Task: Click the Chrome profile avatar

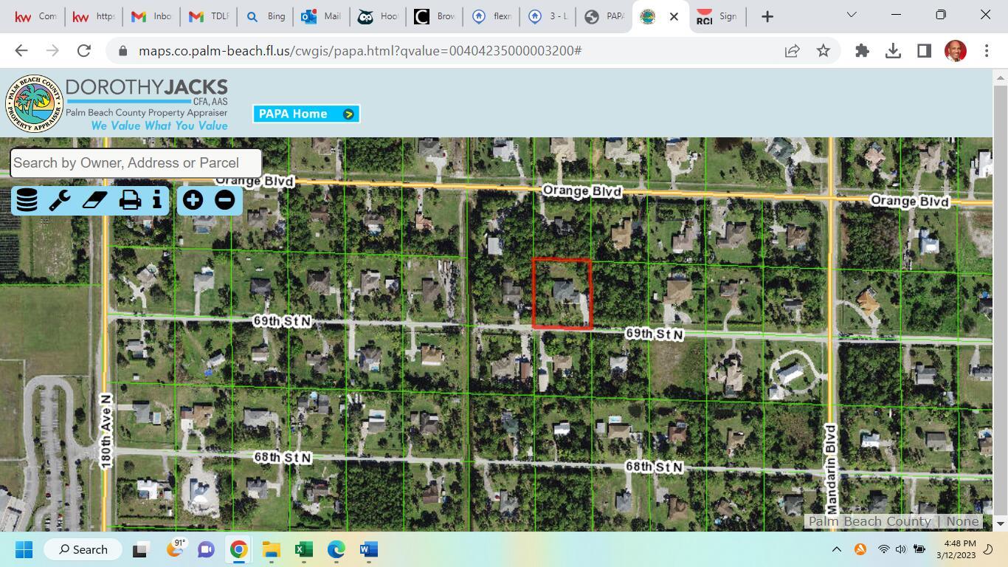Action: (x=955, y=50)
